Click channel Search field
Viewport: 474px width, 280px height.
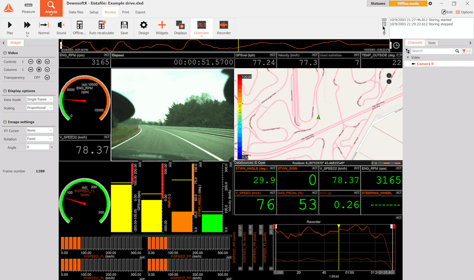(x=432, y=51)
